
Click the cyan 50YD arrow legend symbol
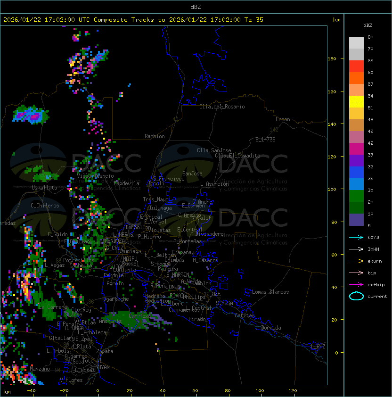[356, 237]
